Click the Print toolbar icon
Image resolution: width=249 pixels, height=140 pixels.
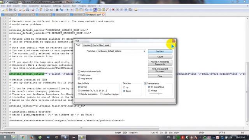coord(28,10)
